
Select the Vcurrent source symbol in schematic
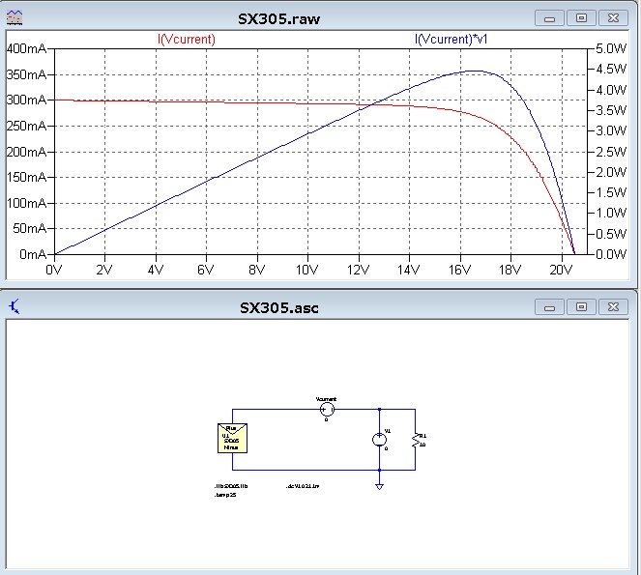pyautogui.click(x=327, y=409)
